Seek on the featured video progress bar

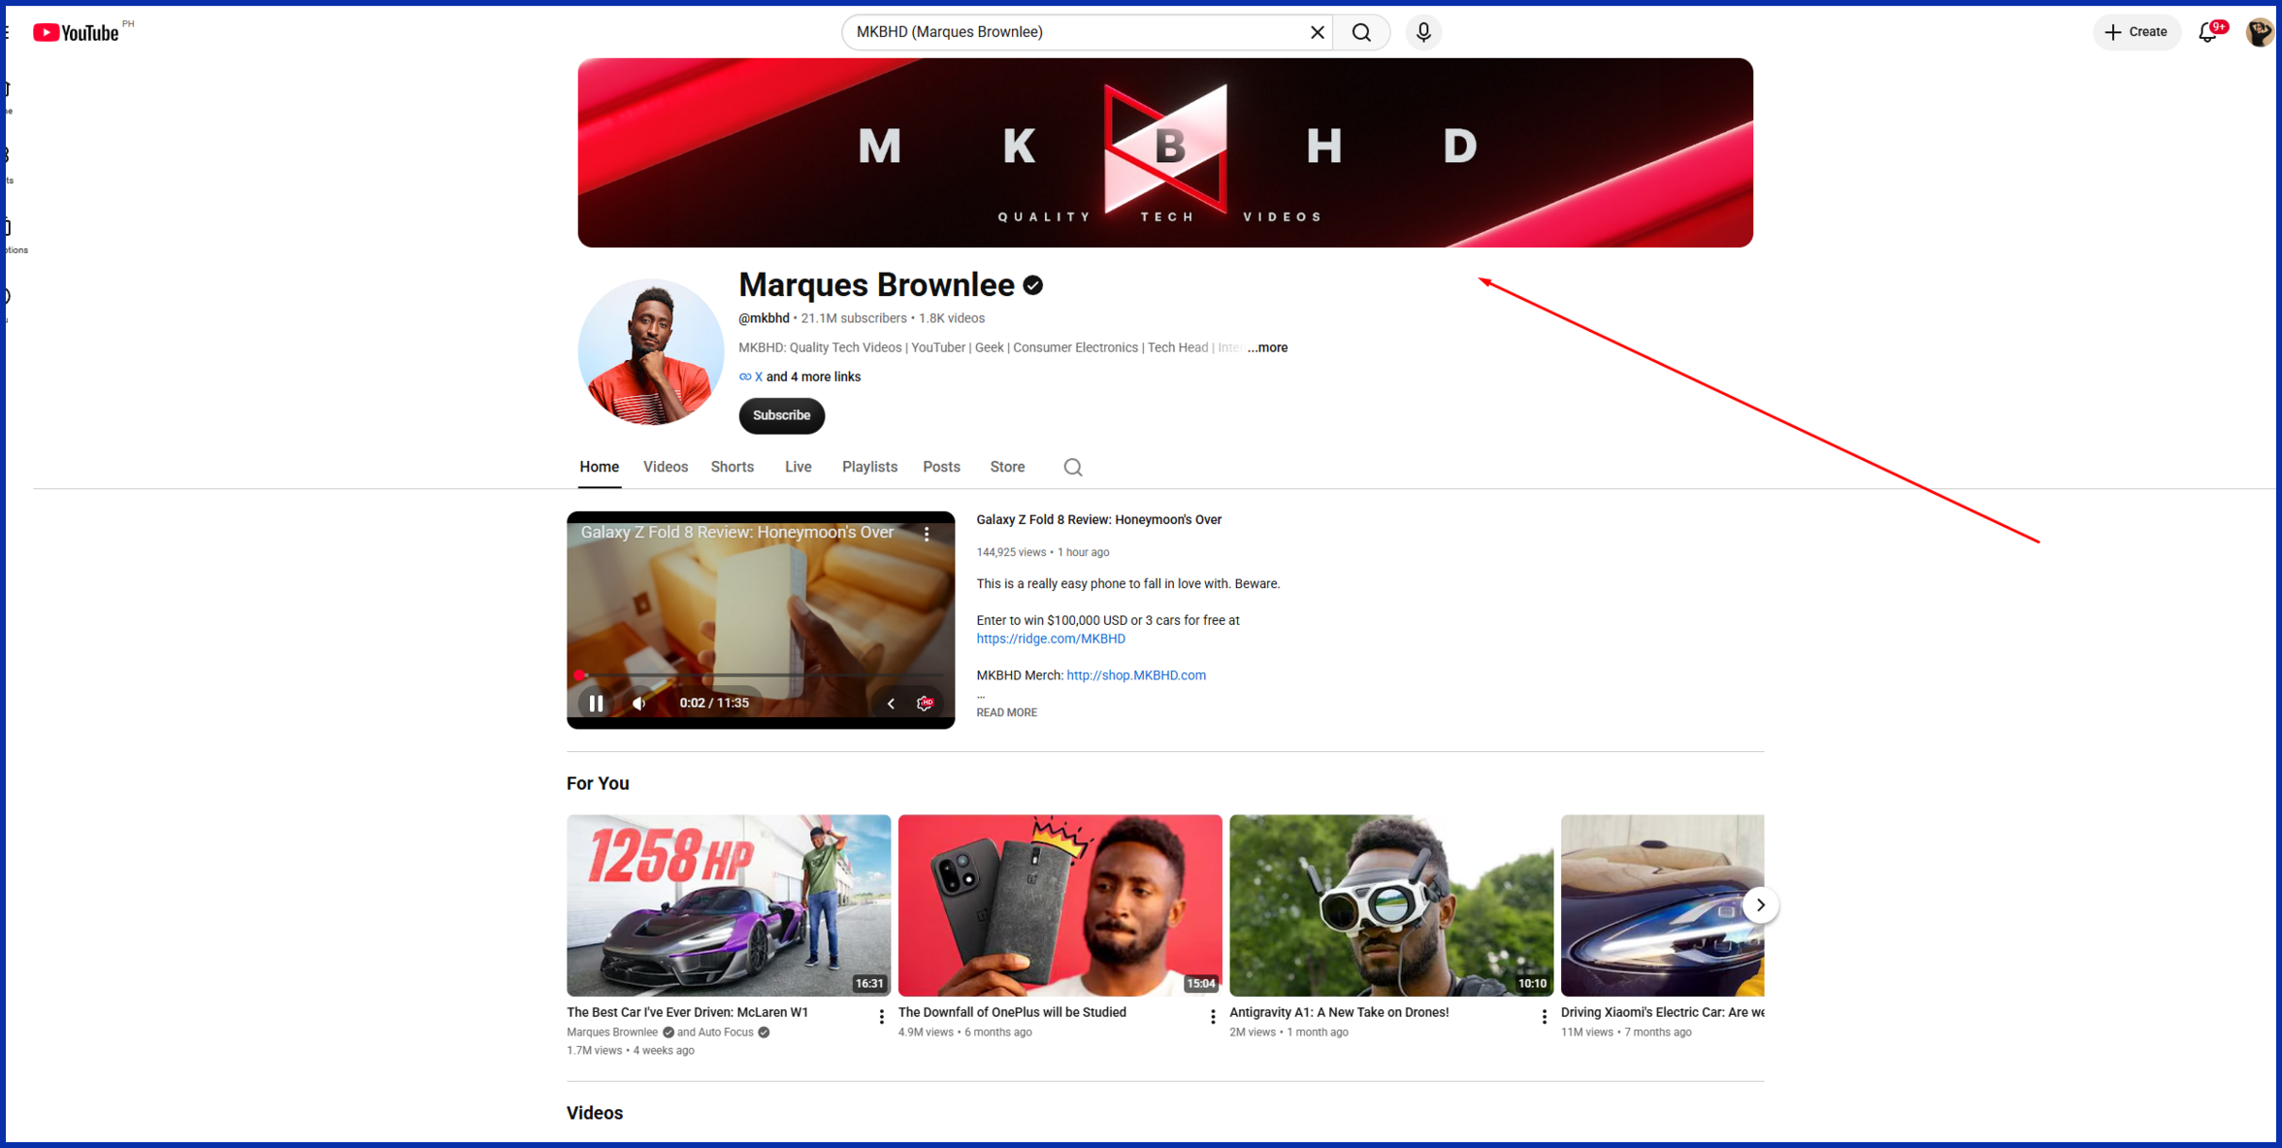(x=761, y=674)
